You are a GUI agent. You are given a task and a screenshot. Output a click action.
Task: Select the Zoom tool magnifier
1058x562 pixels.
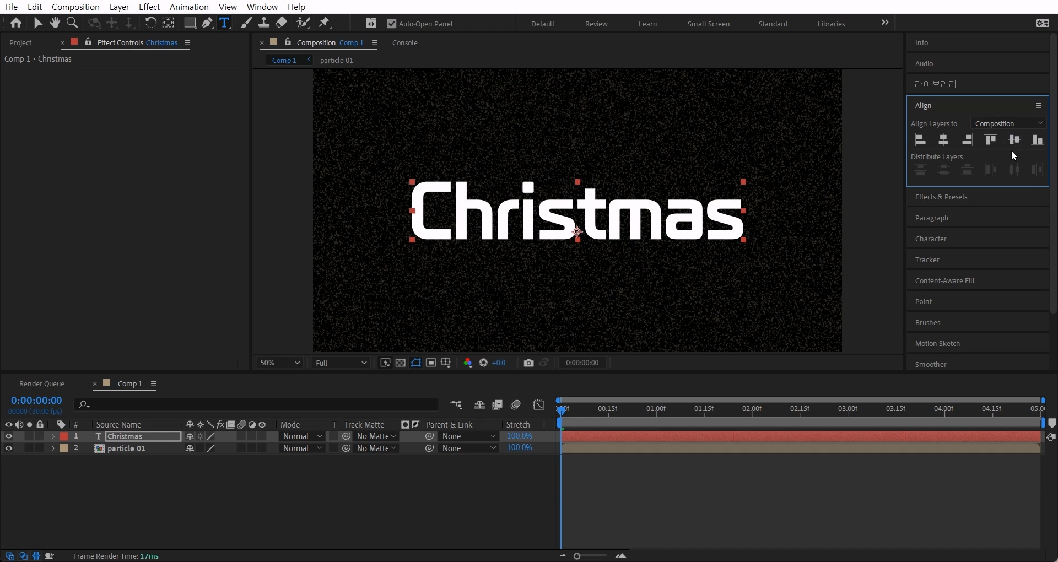[x=72, y=23]
